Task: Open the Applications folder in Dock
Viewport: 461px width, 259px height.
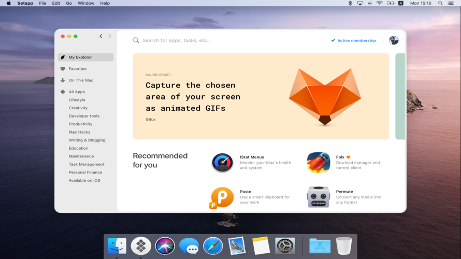Action: pyautogui.click(x=320, y=246)
